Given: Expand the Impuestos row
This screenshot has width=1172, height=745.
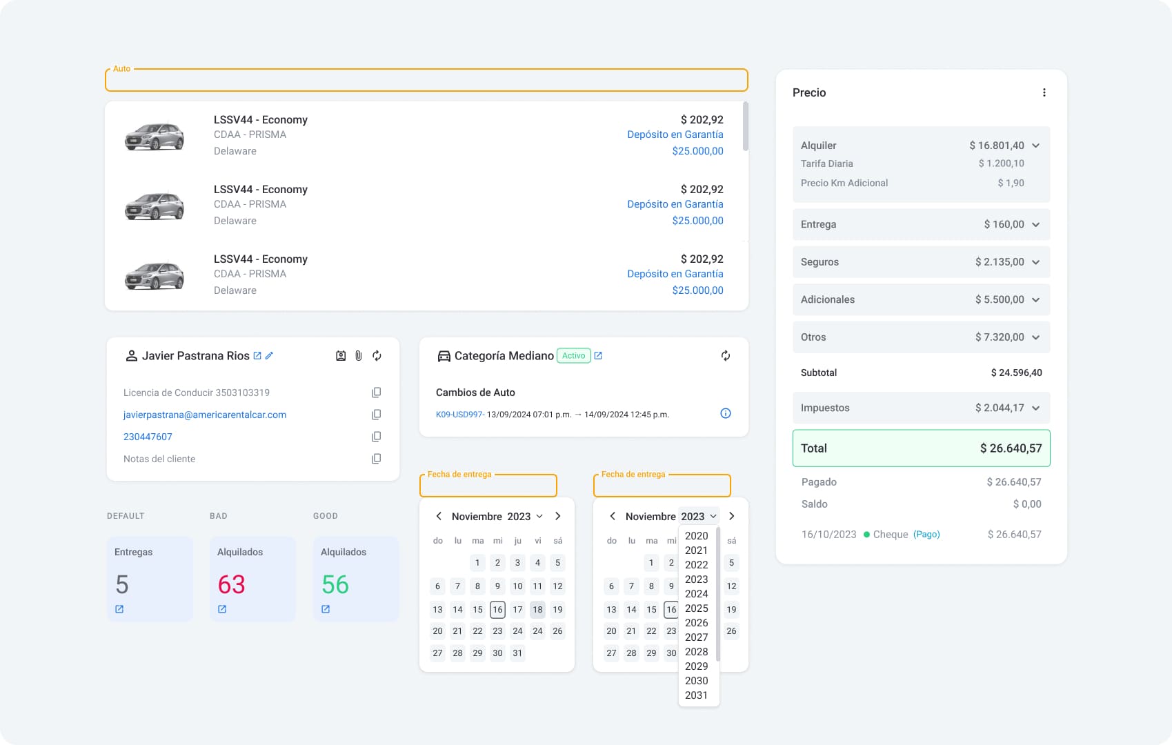Looking at the screenshot, I should 1035,408.
